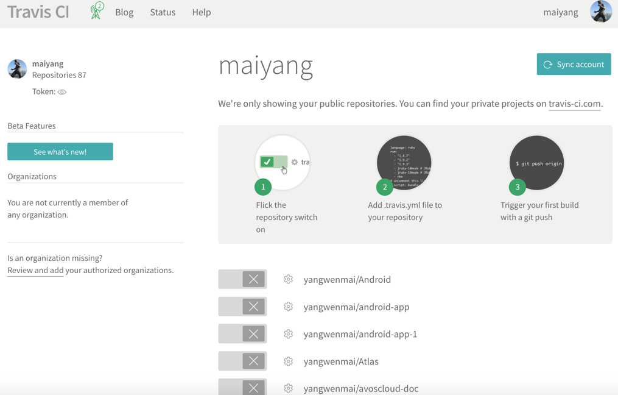Click the .travis.yml code illustration
Image resolution: width=618 pixels, height=395 pixels.
click(x=404, y=163)
